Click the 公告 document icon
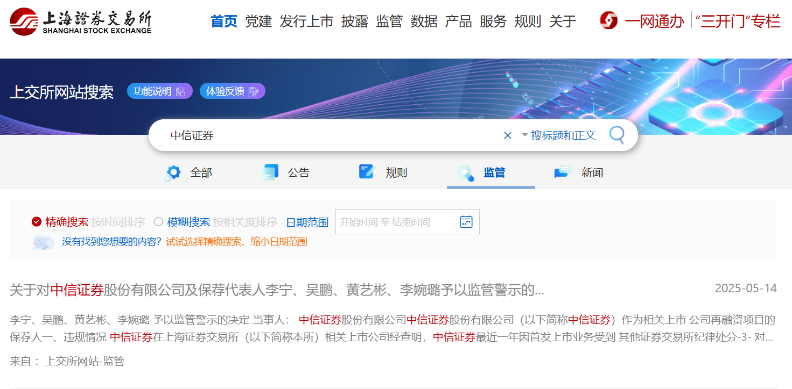 pyautogui.click(x=270, y=172)
